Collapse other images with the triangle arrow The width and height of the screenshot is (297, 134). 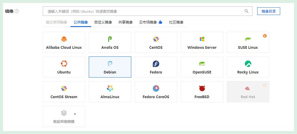(x=75, y=114)
